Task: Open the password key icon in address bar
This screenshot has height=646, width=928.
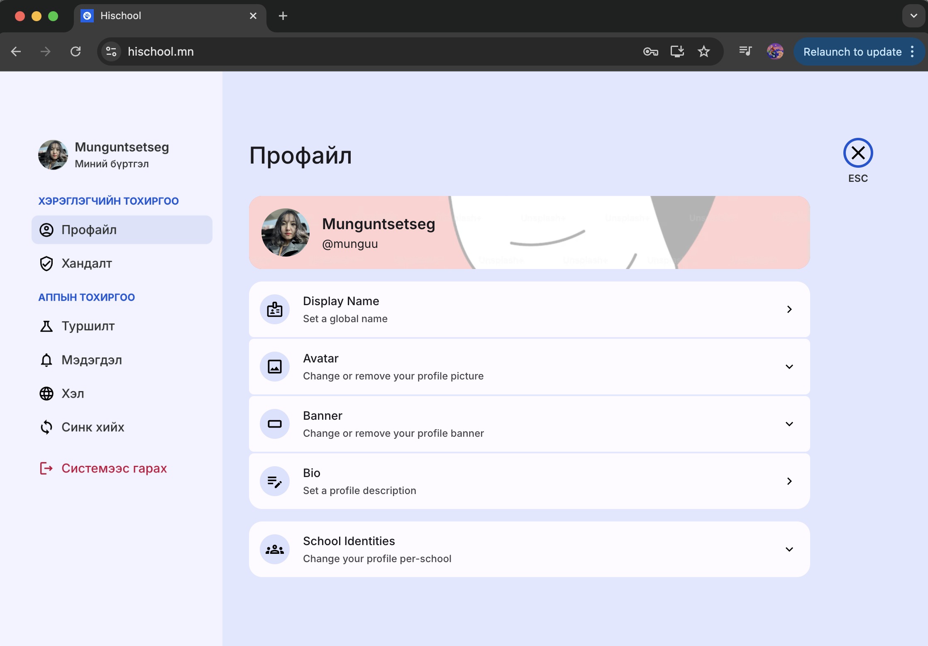Action: (650, 51)
